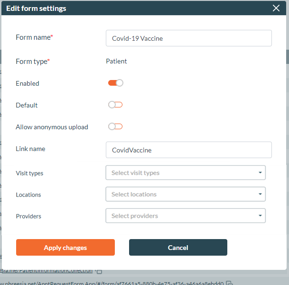Click the Edit form settings title
Viewport: 289px width, 285px height.
click(36, 9)
